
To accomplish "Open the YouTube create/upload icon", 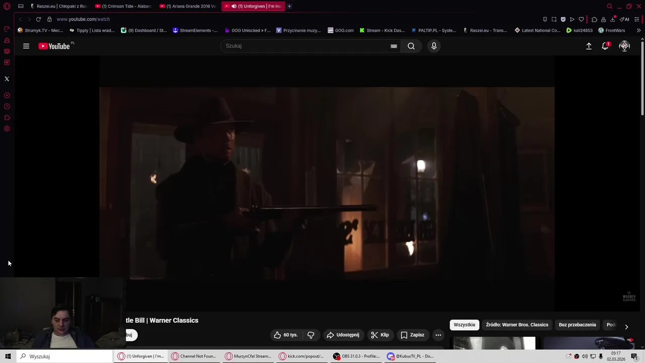I will 589,46.
